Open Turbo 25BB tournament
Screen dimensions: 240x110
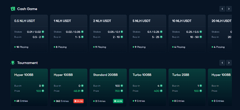coord(187,88)
